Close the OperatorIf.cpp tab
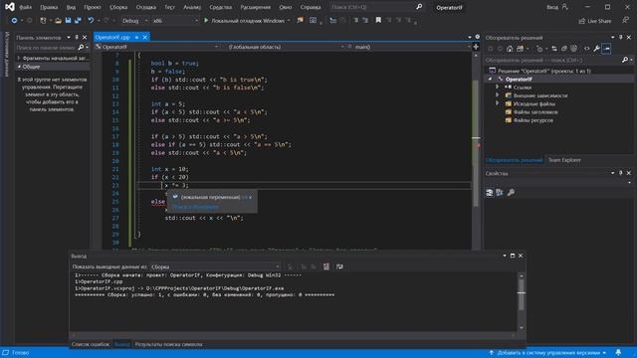The height and width of the screenshot is (358, 637). [145, 38]
